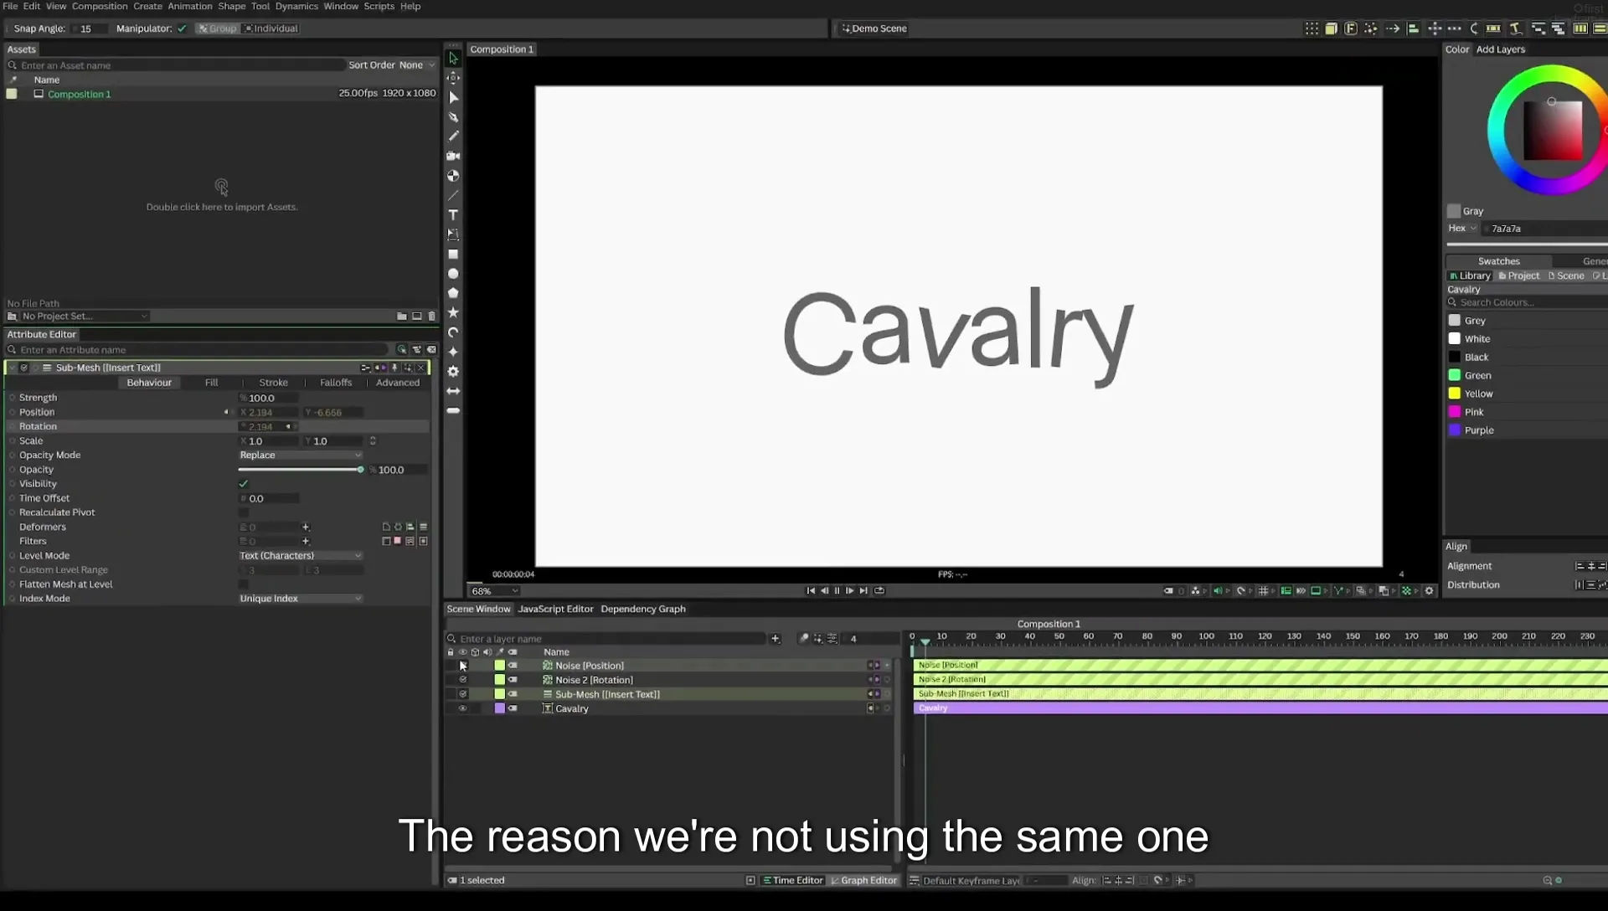Viewport: 1608px width, 911px height.
Task: Select the Cog shape tool
Action: pyautogui.click(x=453, y=371)
